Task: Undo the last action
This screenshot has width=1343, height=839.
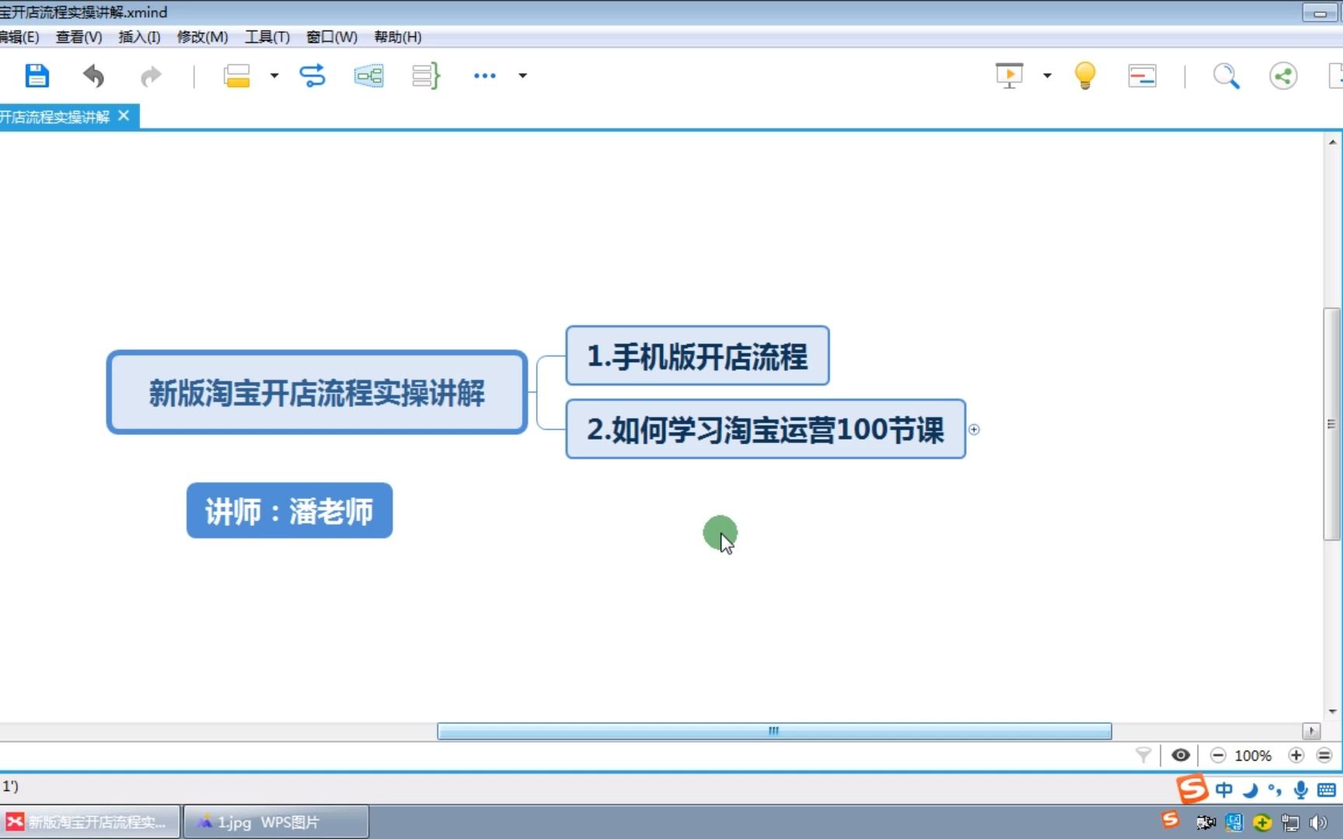Action: click(x=93, y=76)
